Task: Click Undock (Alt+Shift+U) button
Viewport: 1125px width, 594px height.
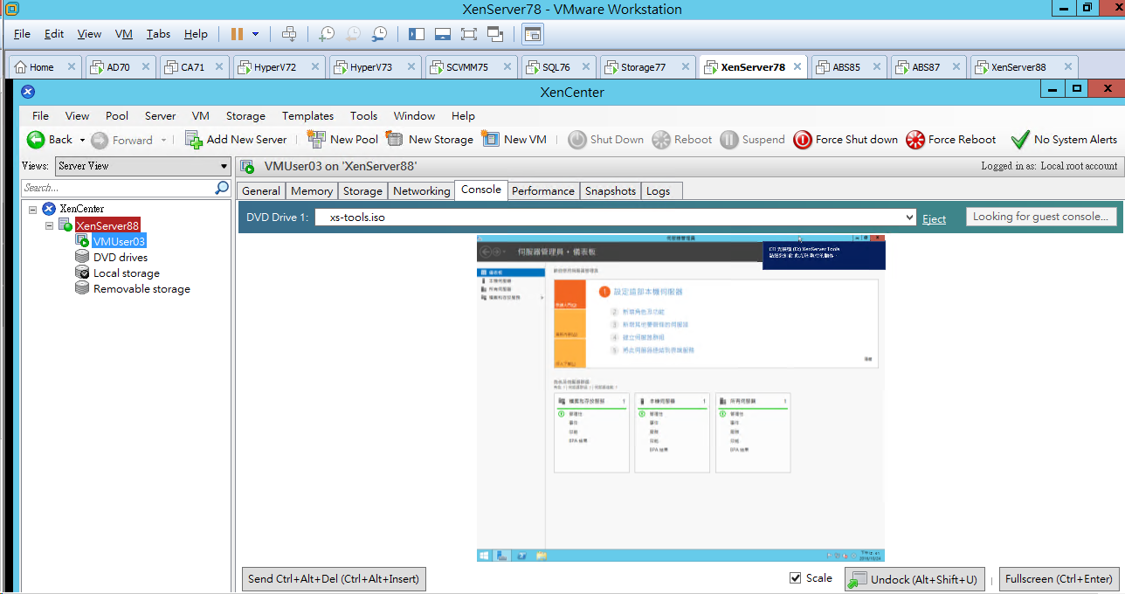Action: tap(914, 579)
